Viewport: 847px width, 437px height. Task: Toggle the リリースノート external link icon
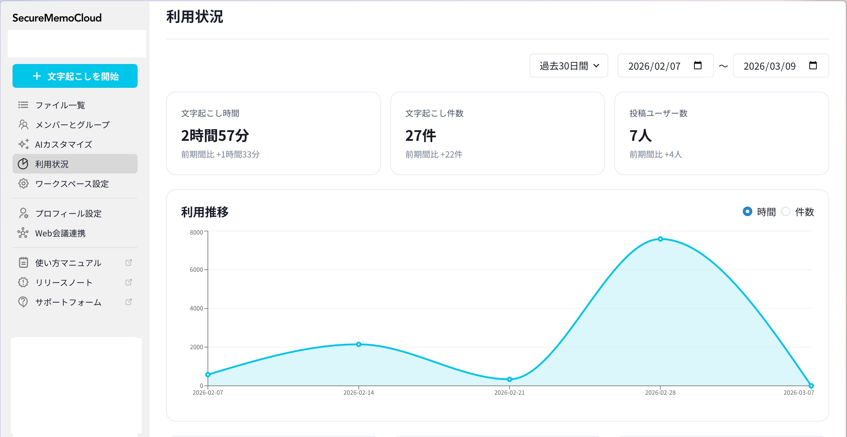click(x=129, y=282)
